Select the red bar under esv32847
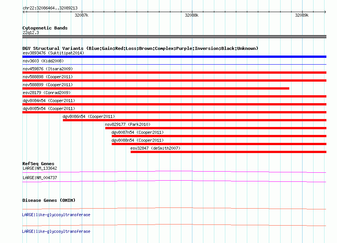The height and width of the screenshot is (243, 337). click(228, 152)
